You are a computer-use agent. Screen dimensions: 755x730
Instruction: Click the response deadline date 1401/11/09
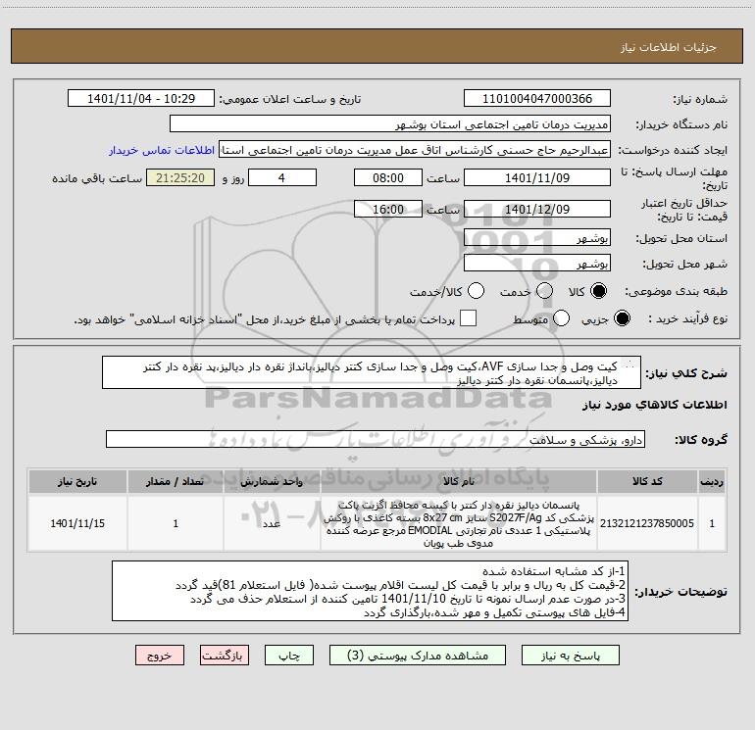point(537,177)
